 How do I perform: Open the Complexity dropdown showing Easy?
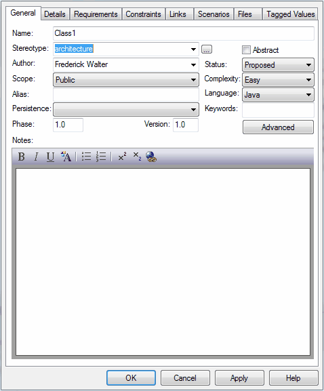click(x=278, y=80)
